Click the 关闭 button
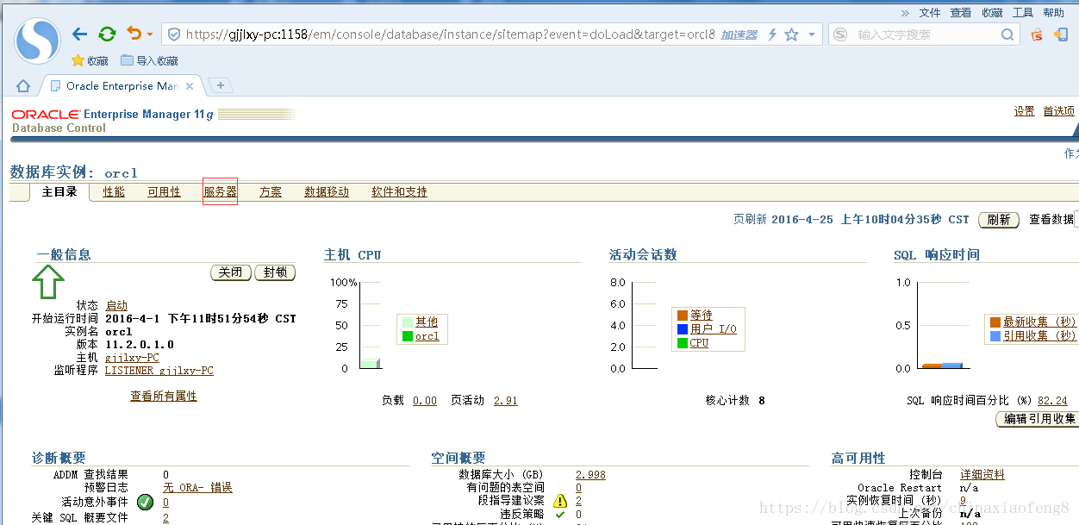This screenshot has height=525, width=1079. point(231,272)
